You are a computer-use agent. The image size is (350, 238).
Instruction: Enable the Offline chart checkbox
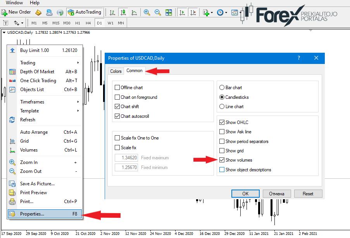pos(117,87)
